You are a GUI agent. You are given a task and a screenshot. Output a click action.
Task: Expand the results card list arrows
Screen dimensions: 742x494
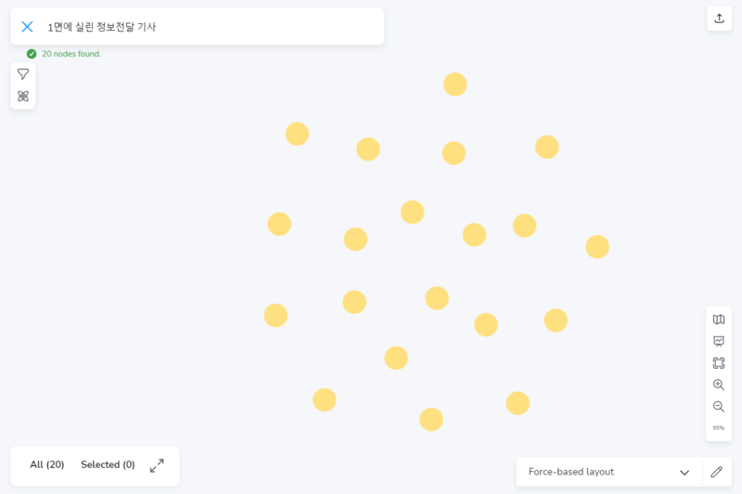click(157, 465)
